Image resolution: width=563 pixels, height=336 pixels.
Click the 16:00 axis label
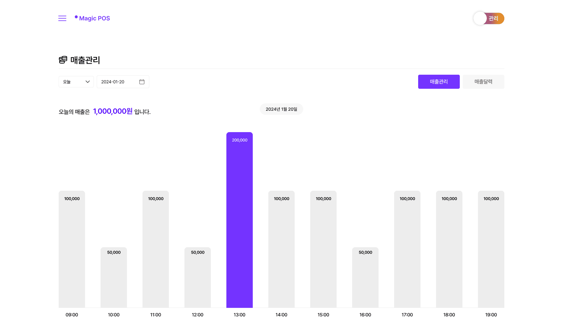365,315
